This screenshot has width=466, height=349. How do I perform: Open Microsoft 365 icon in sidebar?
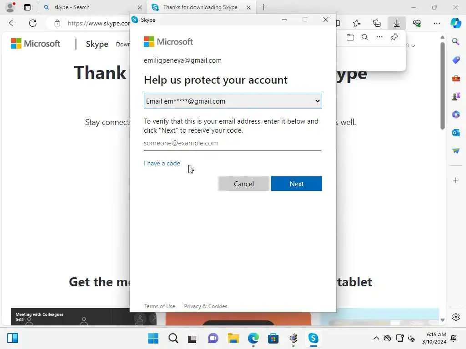pos(456,114)
